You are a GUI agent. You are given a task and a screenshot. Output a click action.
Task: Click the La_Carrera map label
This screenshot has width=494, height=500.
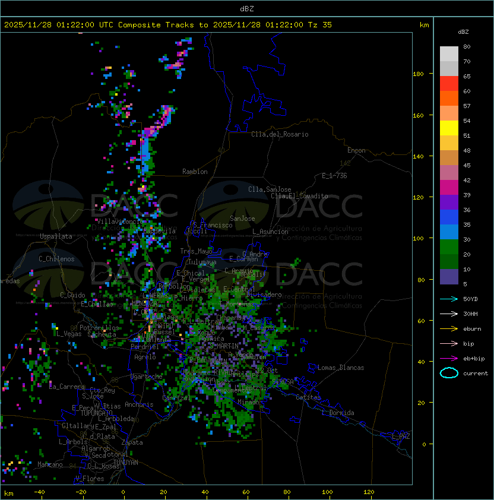tap(67, 387)
